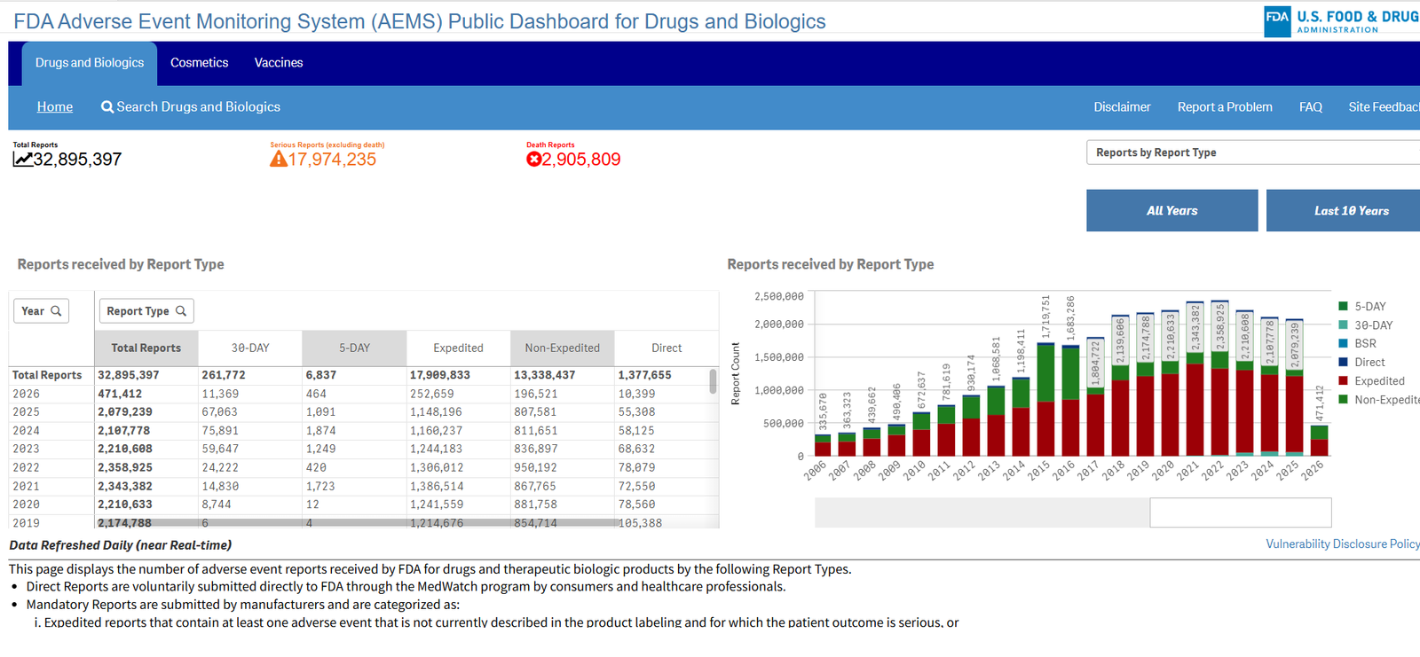Image resolution: width=1420 pixels, height=657 pixels.
Task: Switch to the Vaccines tab
Action: [279, 63]
